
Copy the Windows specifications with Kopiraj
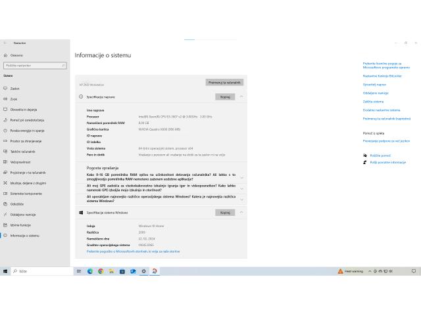coord(225,213)
